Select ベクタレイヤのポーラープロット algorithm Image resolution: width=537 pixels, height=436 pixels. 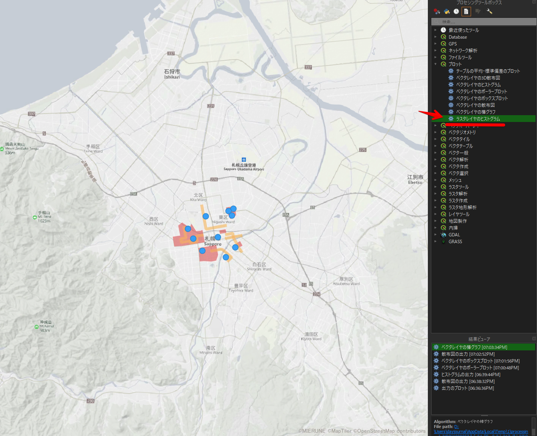click(x=481, y=91)
